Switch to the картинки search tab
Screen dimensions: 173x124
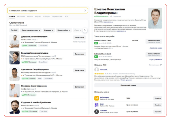(x=21, y=16)
